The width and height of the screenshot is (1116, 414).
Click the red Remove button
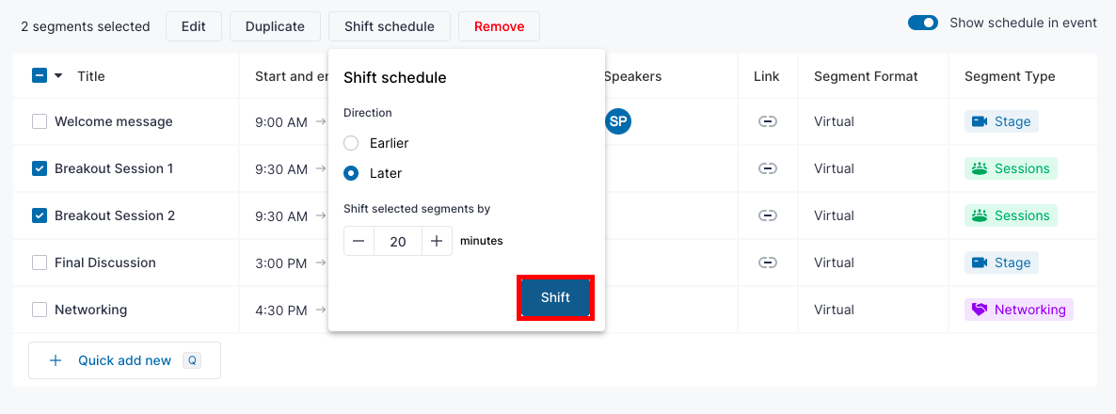tap(499, 26)
